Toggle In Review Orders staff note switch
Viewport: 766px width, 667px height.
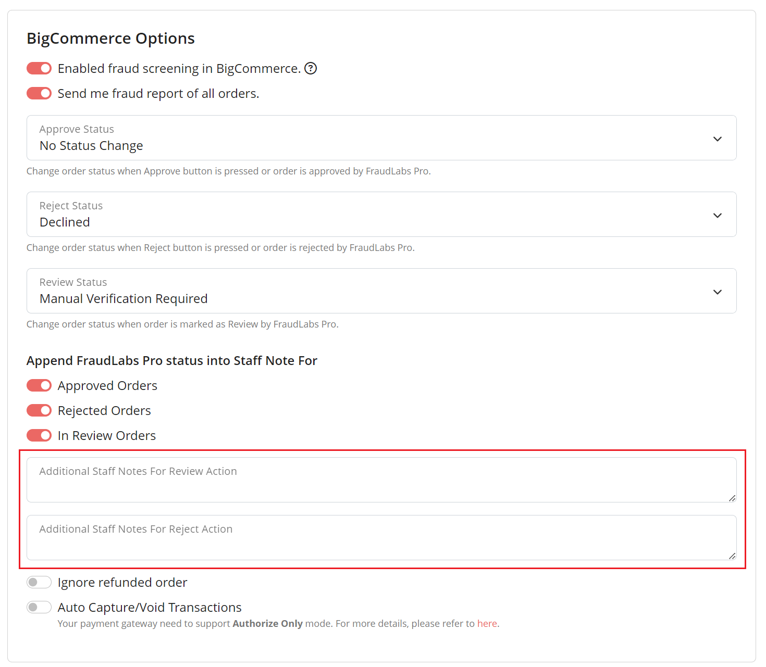pos(39,435)
